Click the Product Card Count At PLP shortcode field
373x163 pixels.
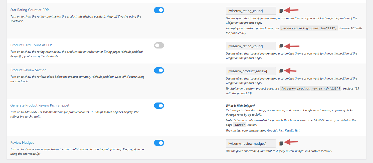[251, 46]
